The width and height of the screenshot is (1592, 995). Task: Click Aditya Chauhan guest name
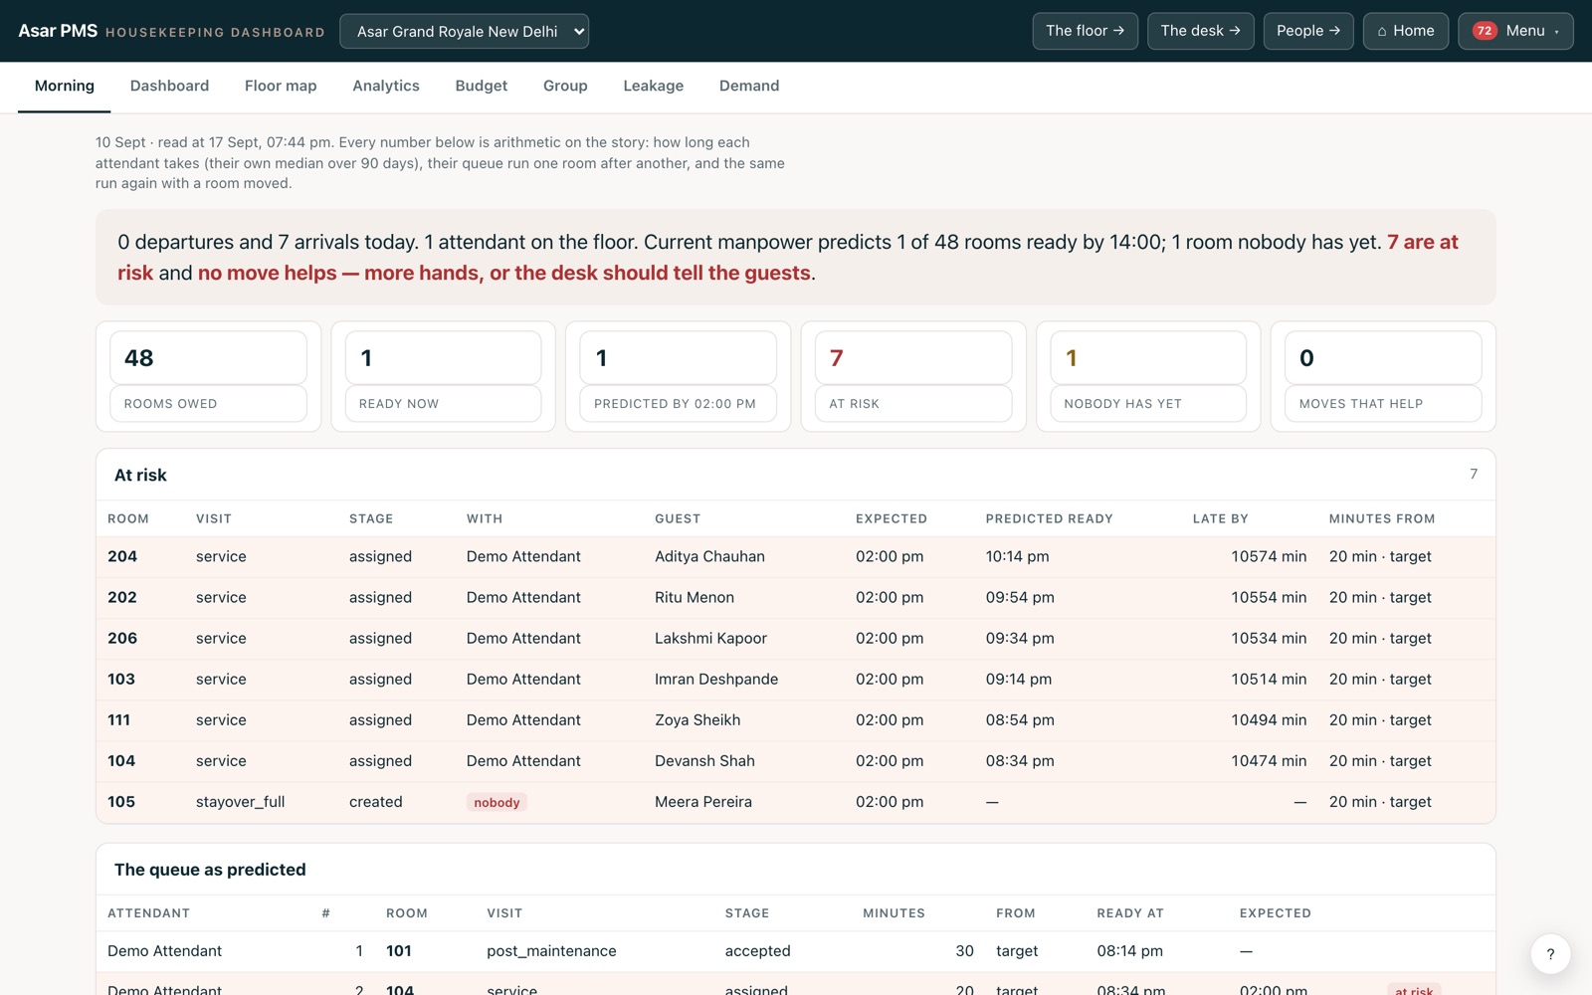tap(709, 556)
